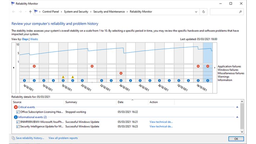Screen dimensions: 256x144
Task: Move the chart to earlier dates with left arrow
Action: (x=14, y=68)
